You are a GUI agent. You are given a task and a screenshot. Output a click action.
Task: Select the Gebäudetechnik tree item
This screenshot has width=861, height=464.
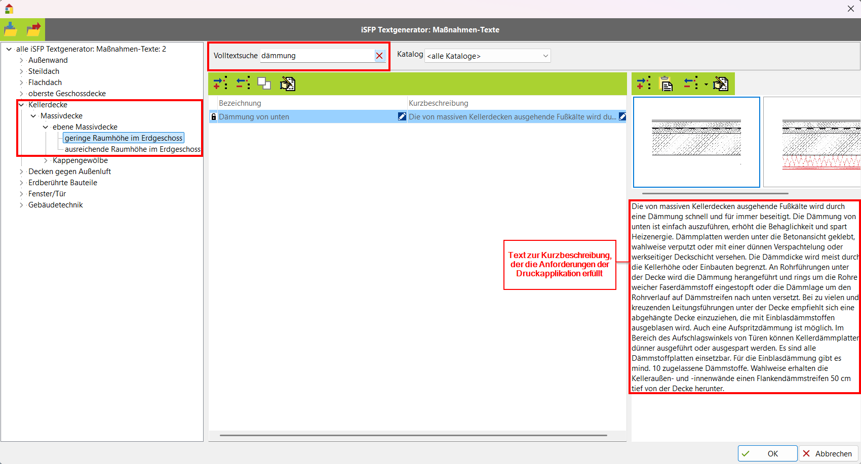(x=56, y=205)
